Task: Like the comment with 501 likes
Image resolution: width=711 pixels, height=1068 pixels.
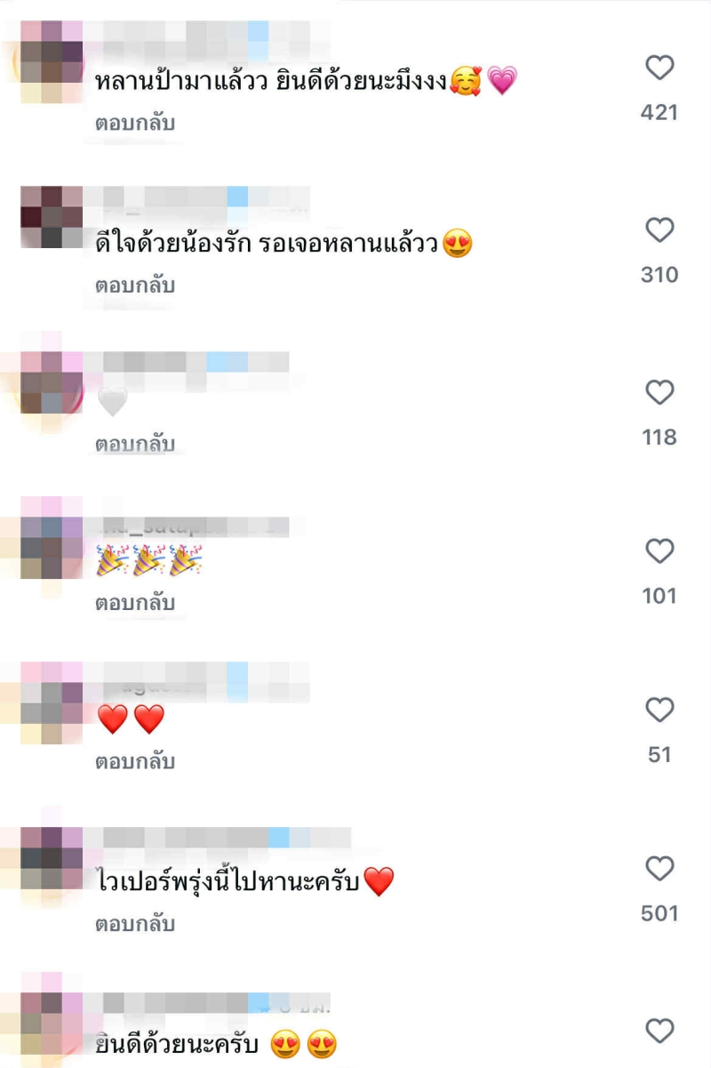Action: (659, 869)
